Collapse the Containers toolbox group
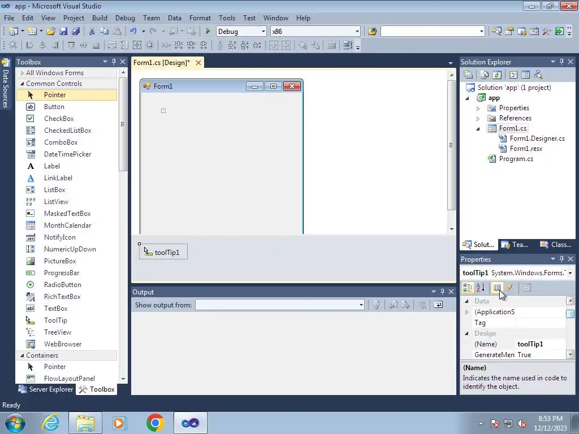 [22, 355]
